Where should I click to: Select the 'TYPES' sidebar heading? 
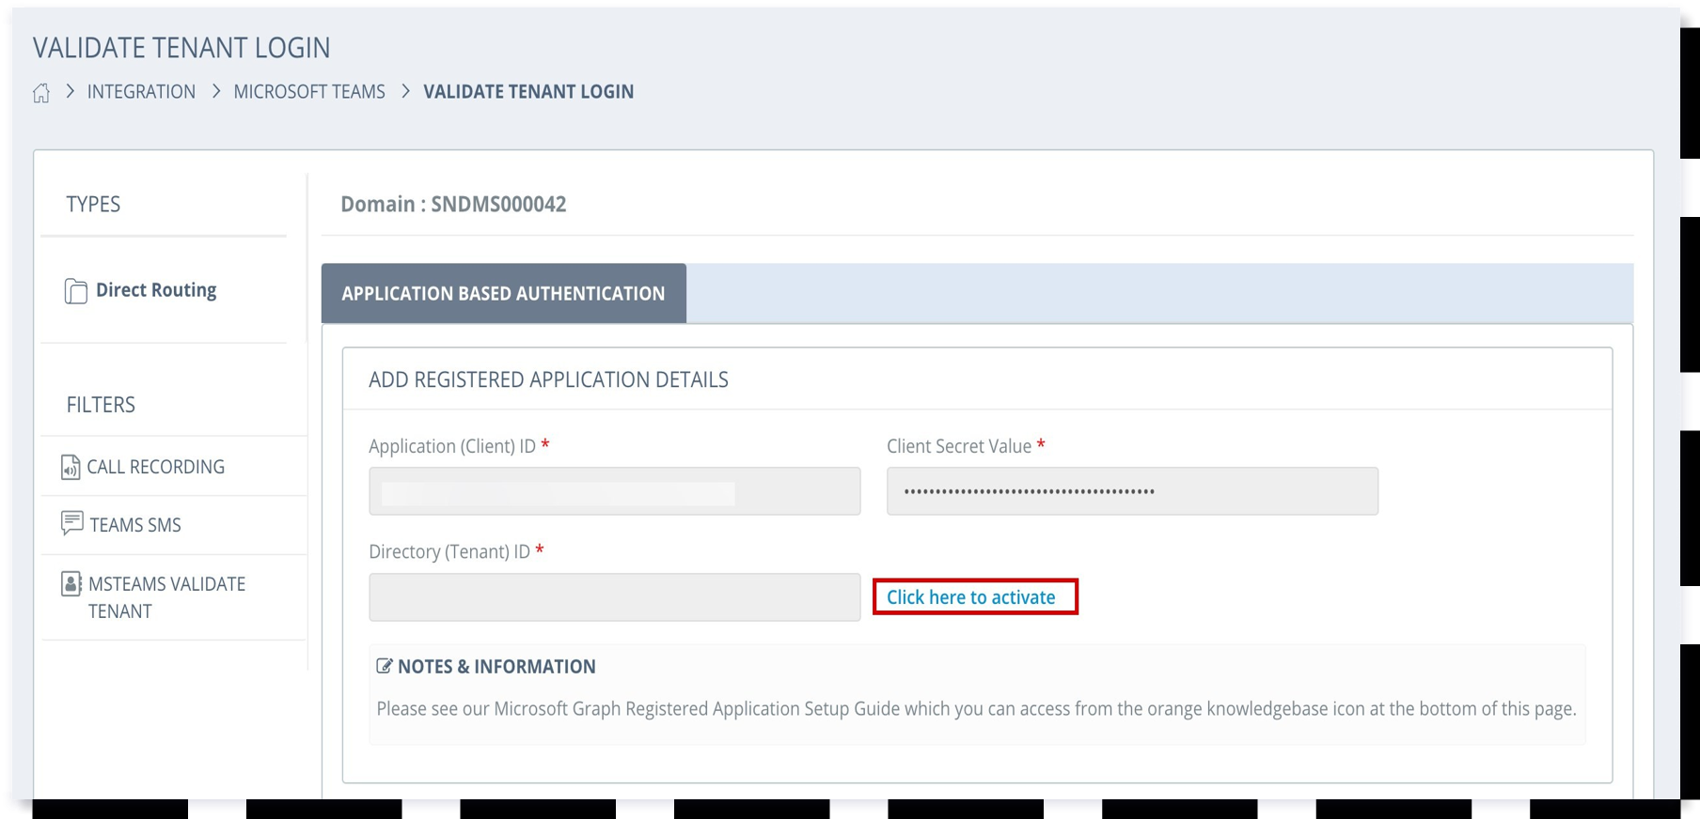coord(93,204)
